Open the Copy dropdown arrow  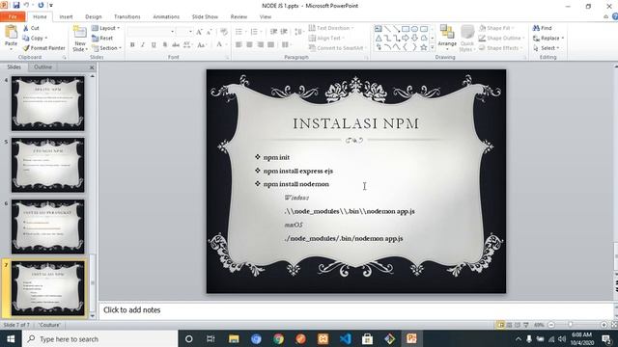click(46, 39)
